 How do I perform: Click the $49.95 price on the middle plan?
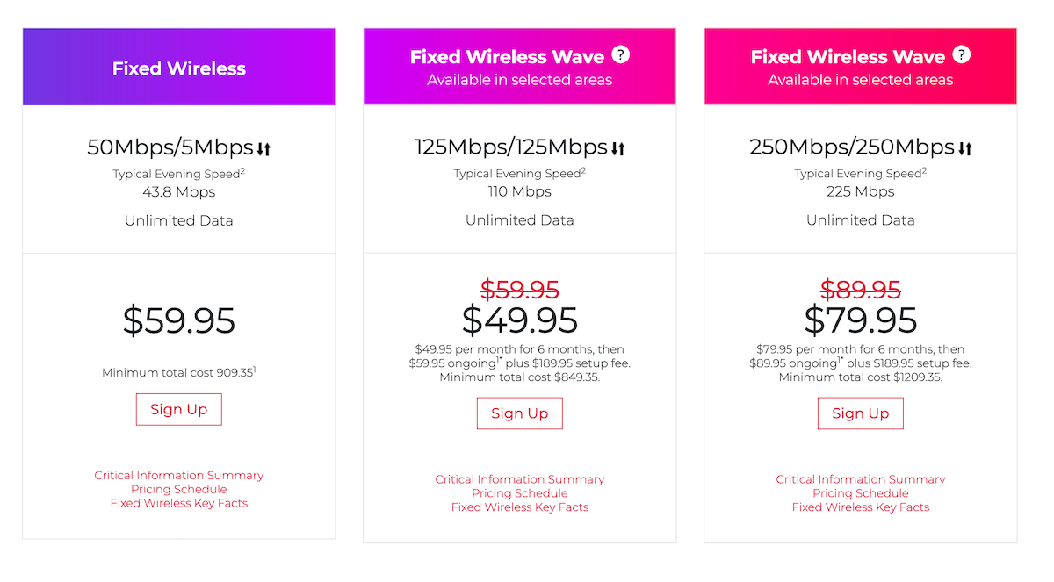pyautogui.click(x=519, y=320)
